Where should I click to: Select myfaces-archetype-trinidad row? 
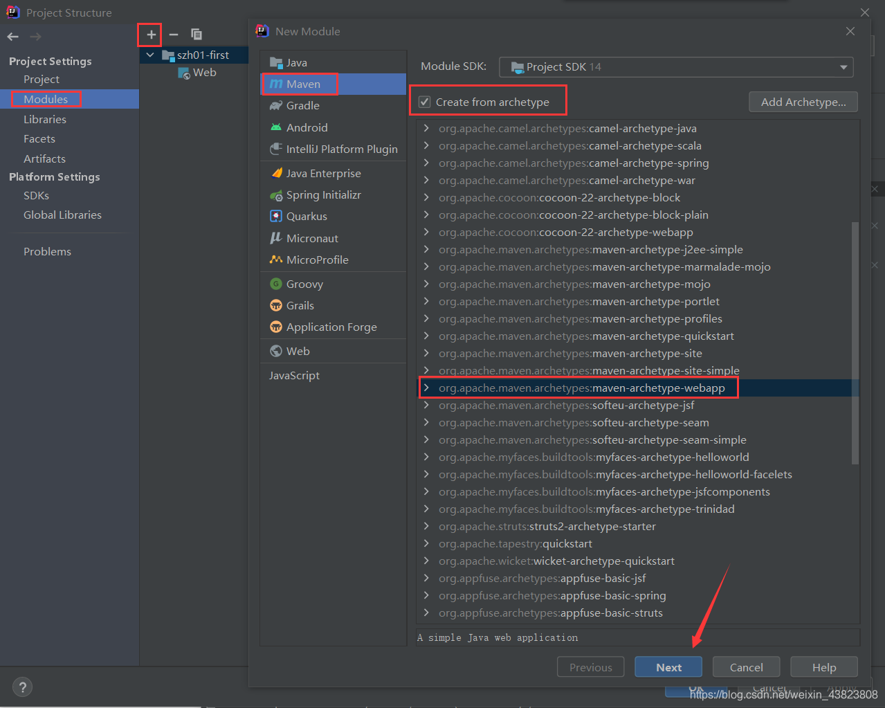click(637, 509)
